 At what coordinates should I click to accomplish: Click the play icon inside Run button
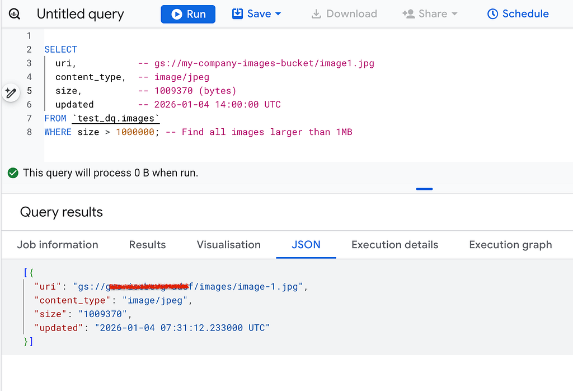[x=177, y=14]
